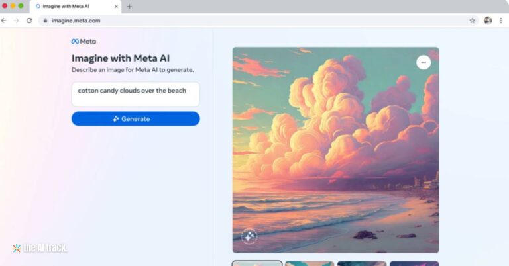Click the yellow minimize window button
Screen dimensions: 509x266
[x=13, y=6]
